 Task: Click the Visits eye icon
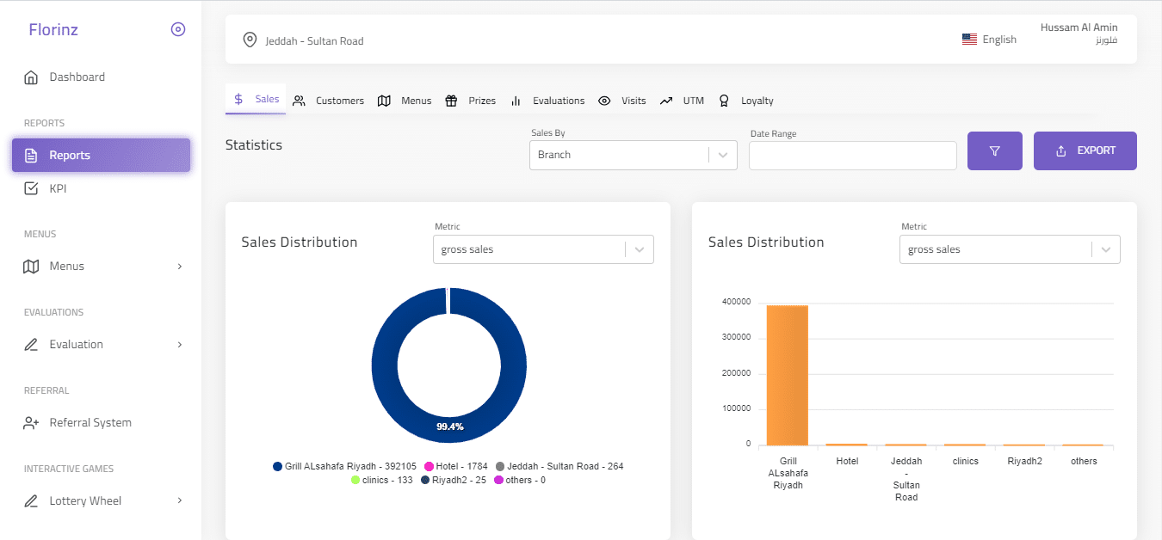[604, 101]
